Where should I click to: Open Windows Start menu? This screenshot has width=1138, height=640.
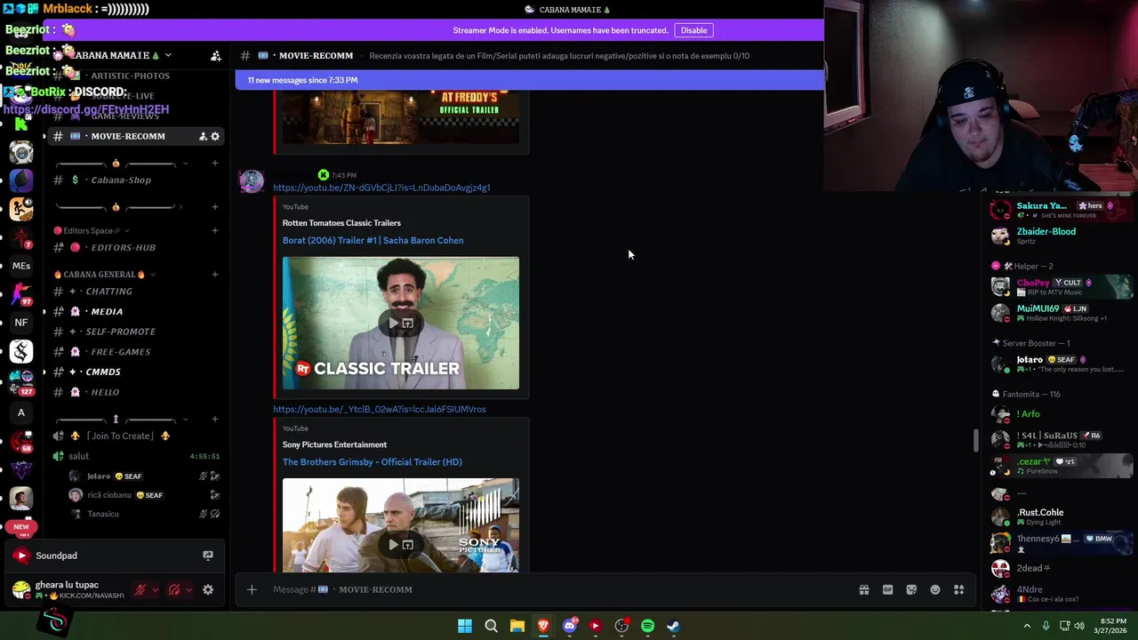[x=465, y=626]
